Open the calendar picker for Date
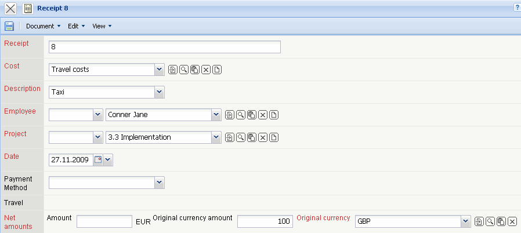 click(97, 160)
